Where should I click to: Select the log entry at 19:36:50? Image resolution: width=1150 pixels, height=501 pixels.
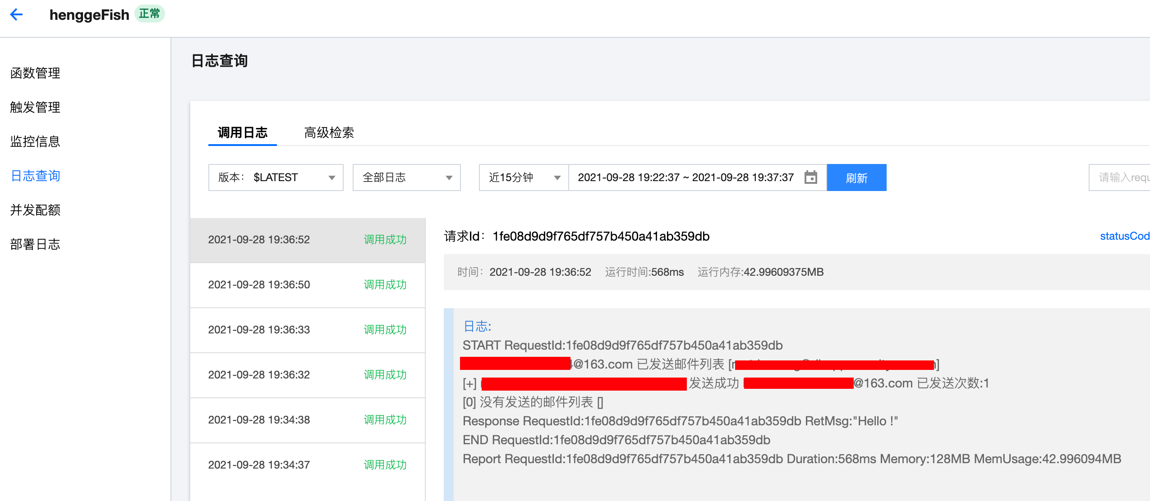click(307, 285)
